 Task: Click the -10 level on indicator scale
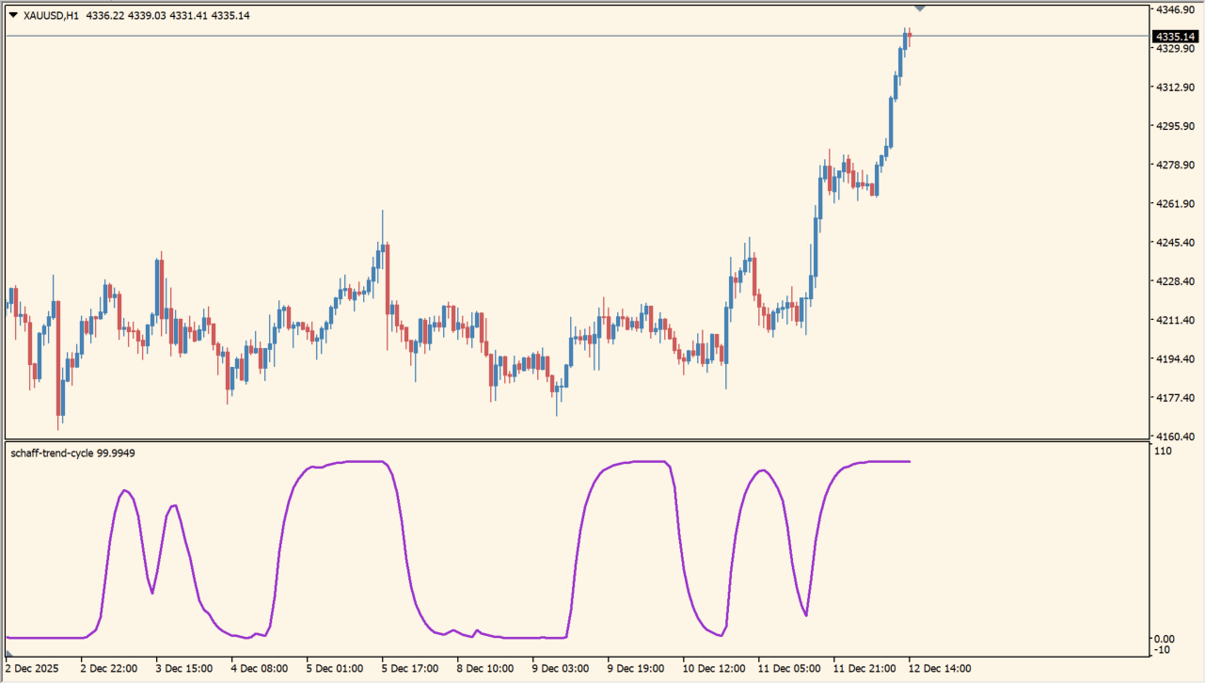[x=1163, y=650]
